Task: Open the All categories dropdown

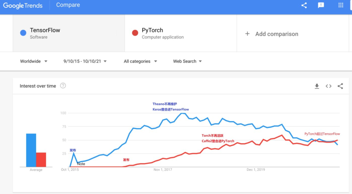Action: click(140, 61)
